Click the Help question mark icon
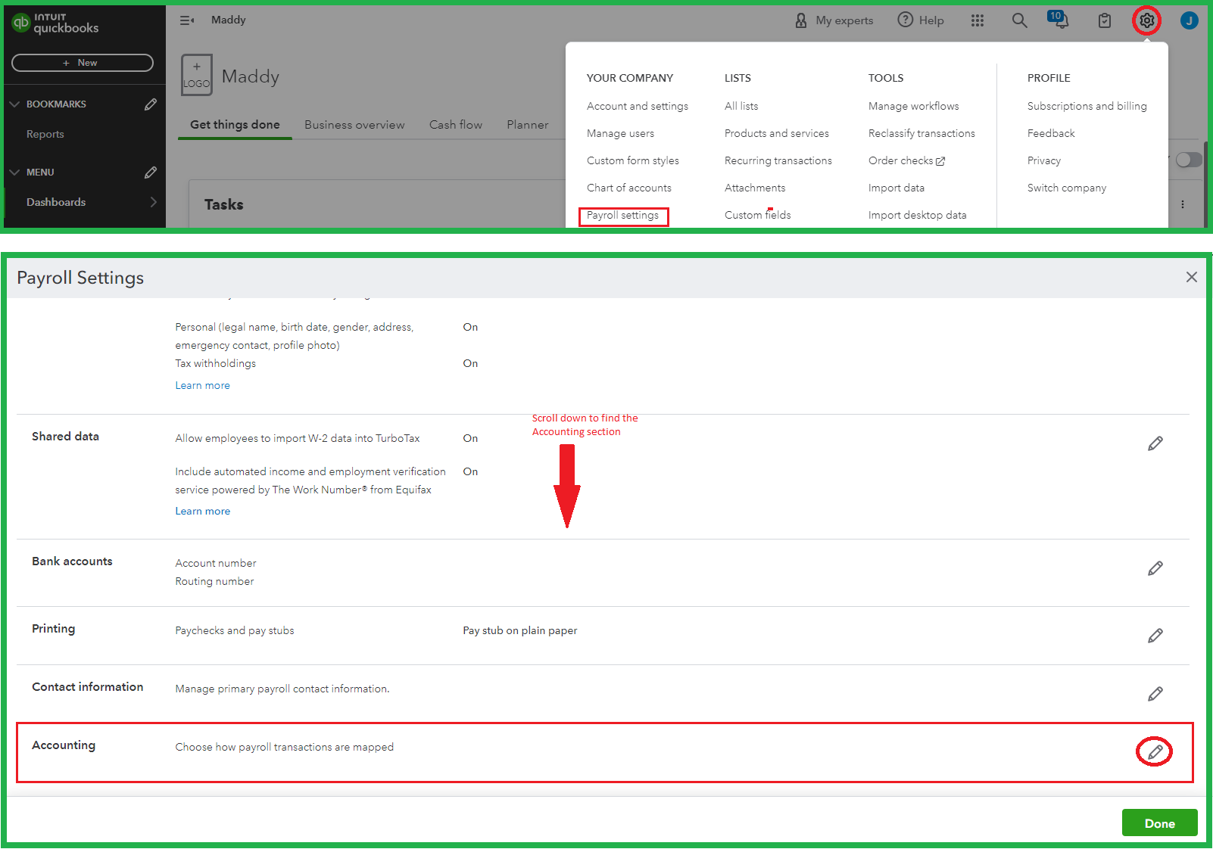 [x=904, y=20]
